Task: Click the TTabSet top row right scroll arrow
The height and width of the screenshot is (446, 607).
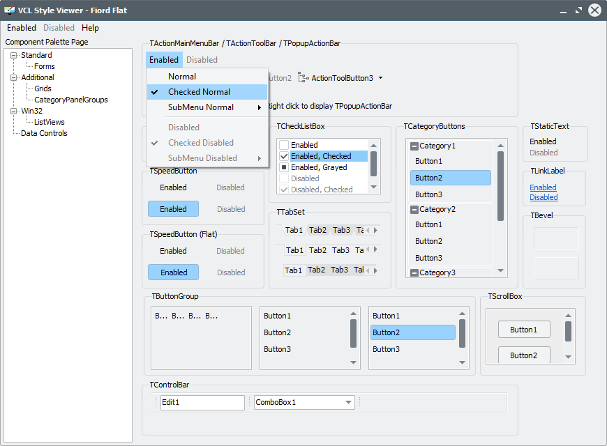Action: pos(375,231)
